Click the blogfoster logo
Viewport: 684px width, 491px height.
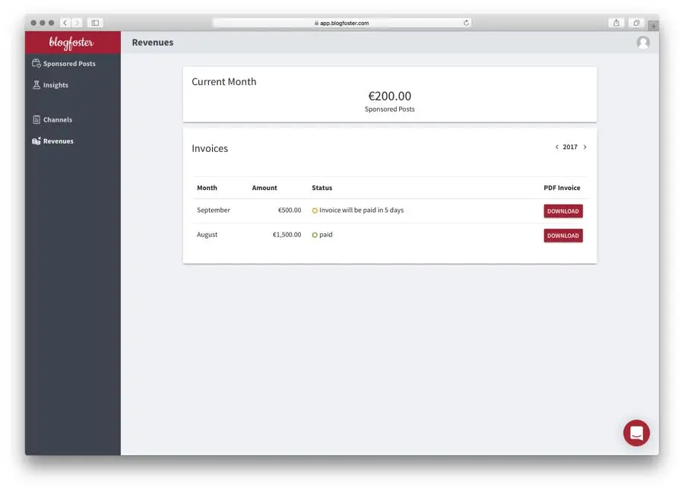71,43
